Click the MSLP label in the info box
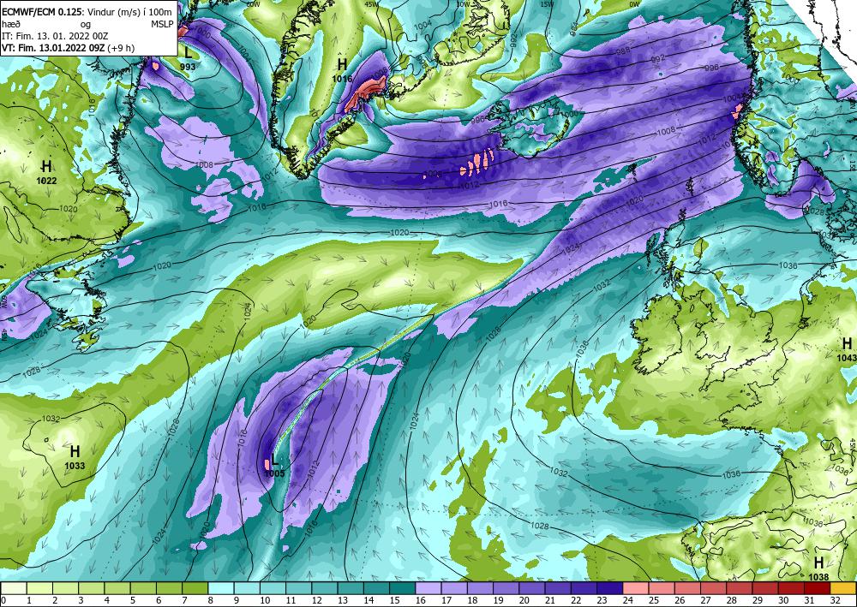857x607 pixels. [162, 24]
